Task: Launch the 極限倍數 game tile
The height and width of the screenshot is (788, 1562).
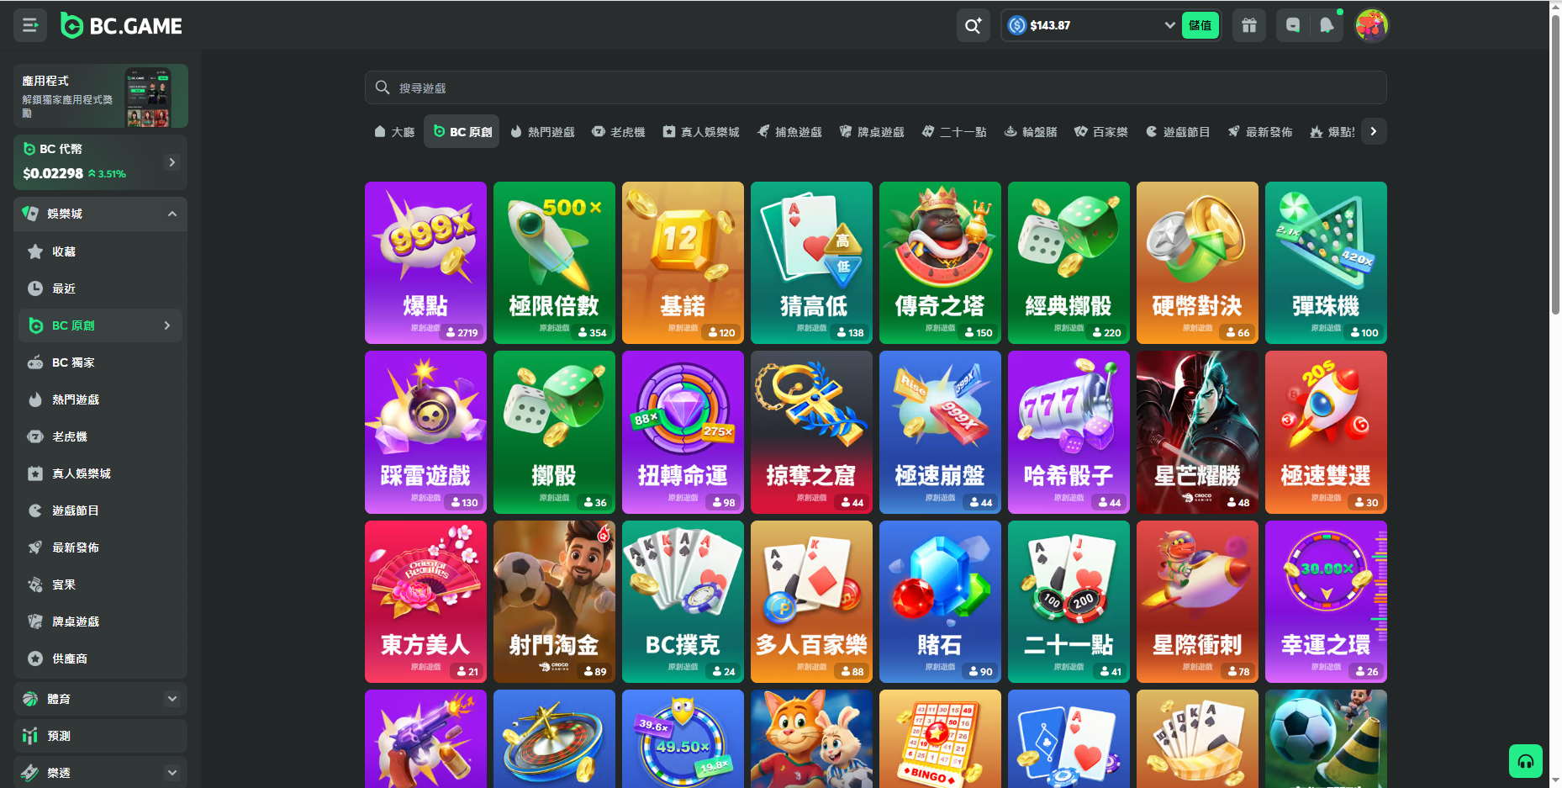Action: 554,262
